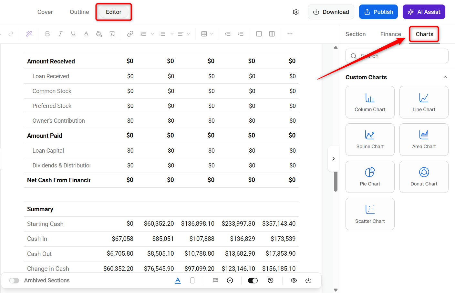Decrease the indent level
This screenshot has width=455, height=293.
click(x=228, y=34)
